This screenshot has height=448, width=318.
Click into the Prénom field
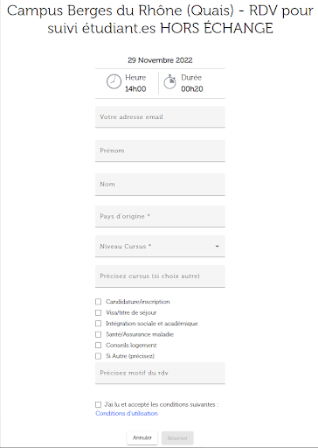pos(160,150)
